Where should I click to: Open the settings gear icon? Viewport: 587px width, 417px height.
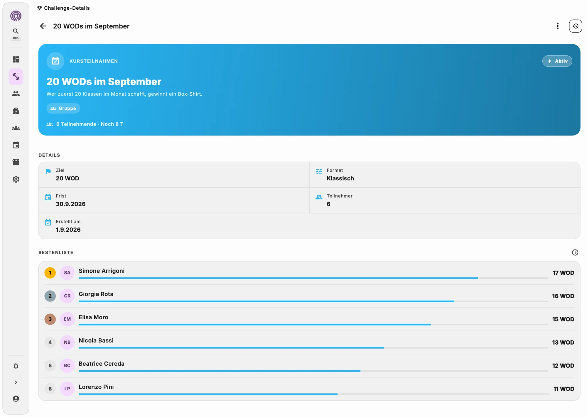16,179
